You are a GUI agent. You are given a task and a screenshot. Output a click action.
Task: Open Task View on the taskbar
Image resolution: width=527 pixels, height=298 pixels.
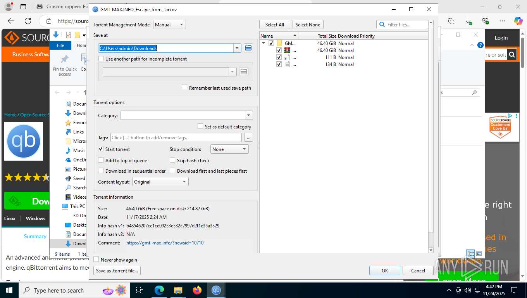tap(140, 290)
